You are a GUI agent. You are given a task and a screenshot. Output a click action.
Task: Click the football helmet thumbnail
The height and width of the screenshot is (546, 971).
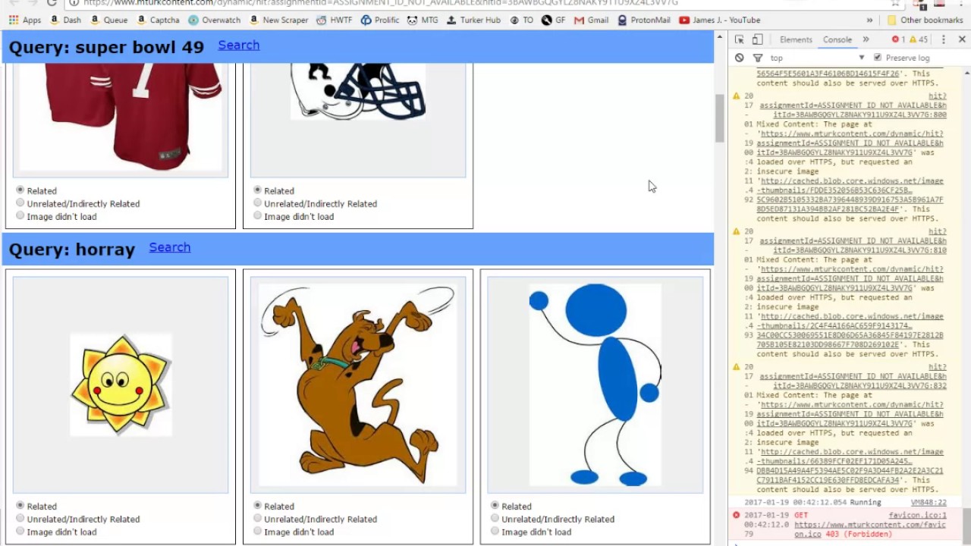[357, 92]
